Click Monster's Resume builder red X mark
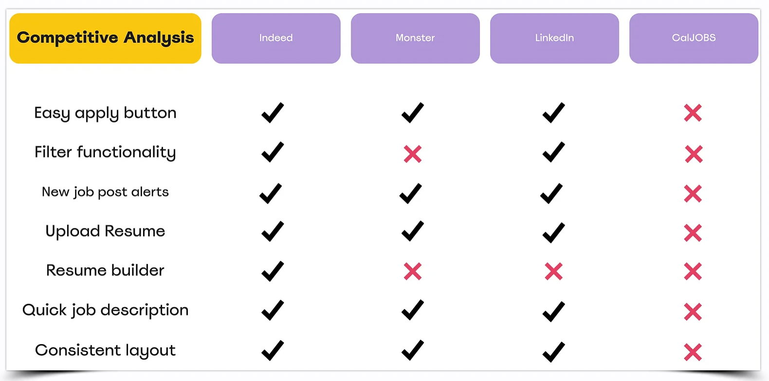Viewport: 769px width, 381px height. (413, 271)
